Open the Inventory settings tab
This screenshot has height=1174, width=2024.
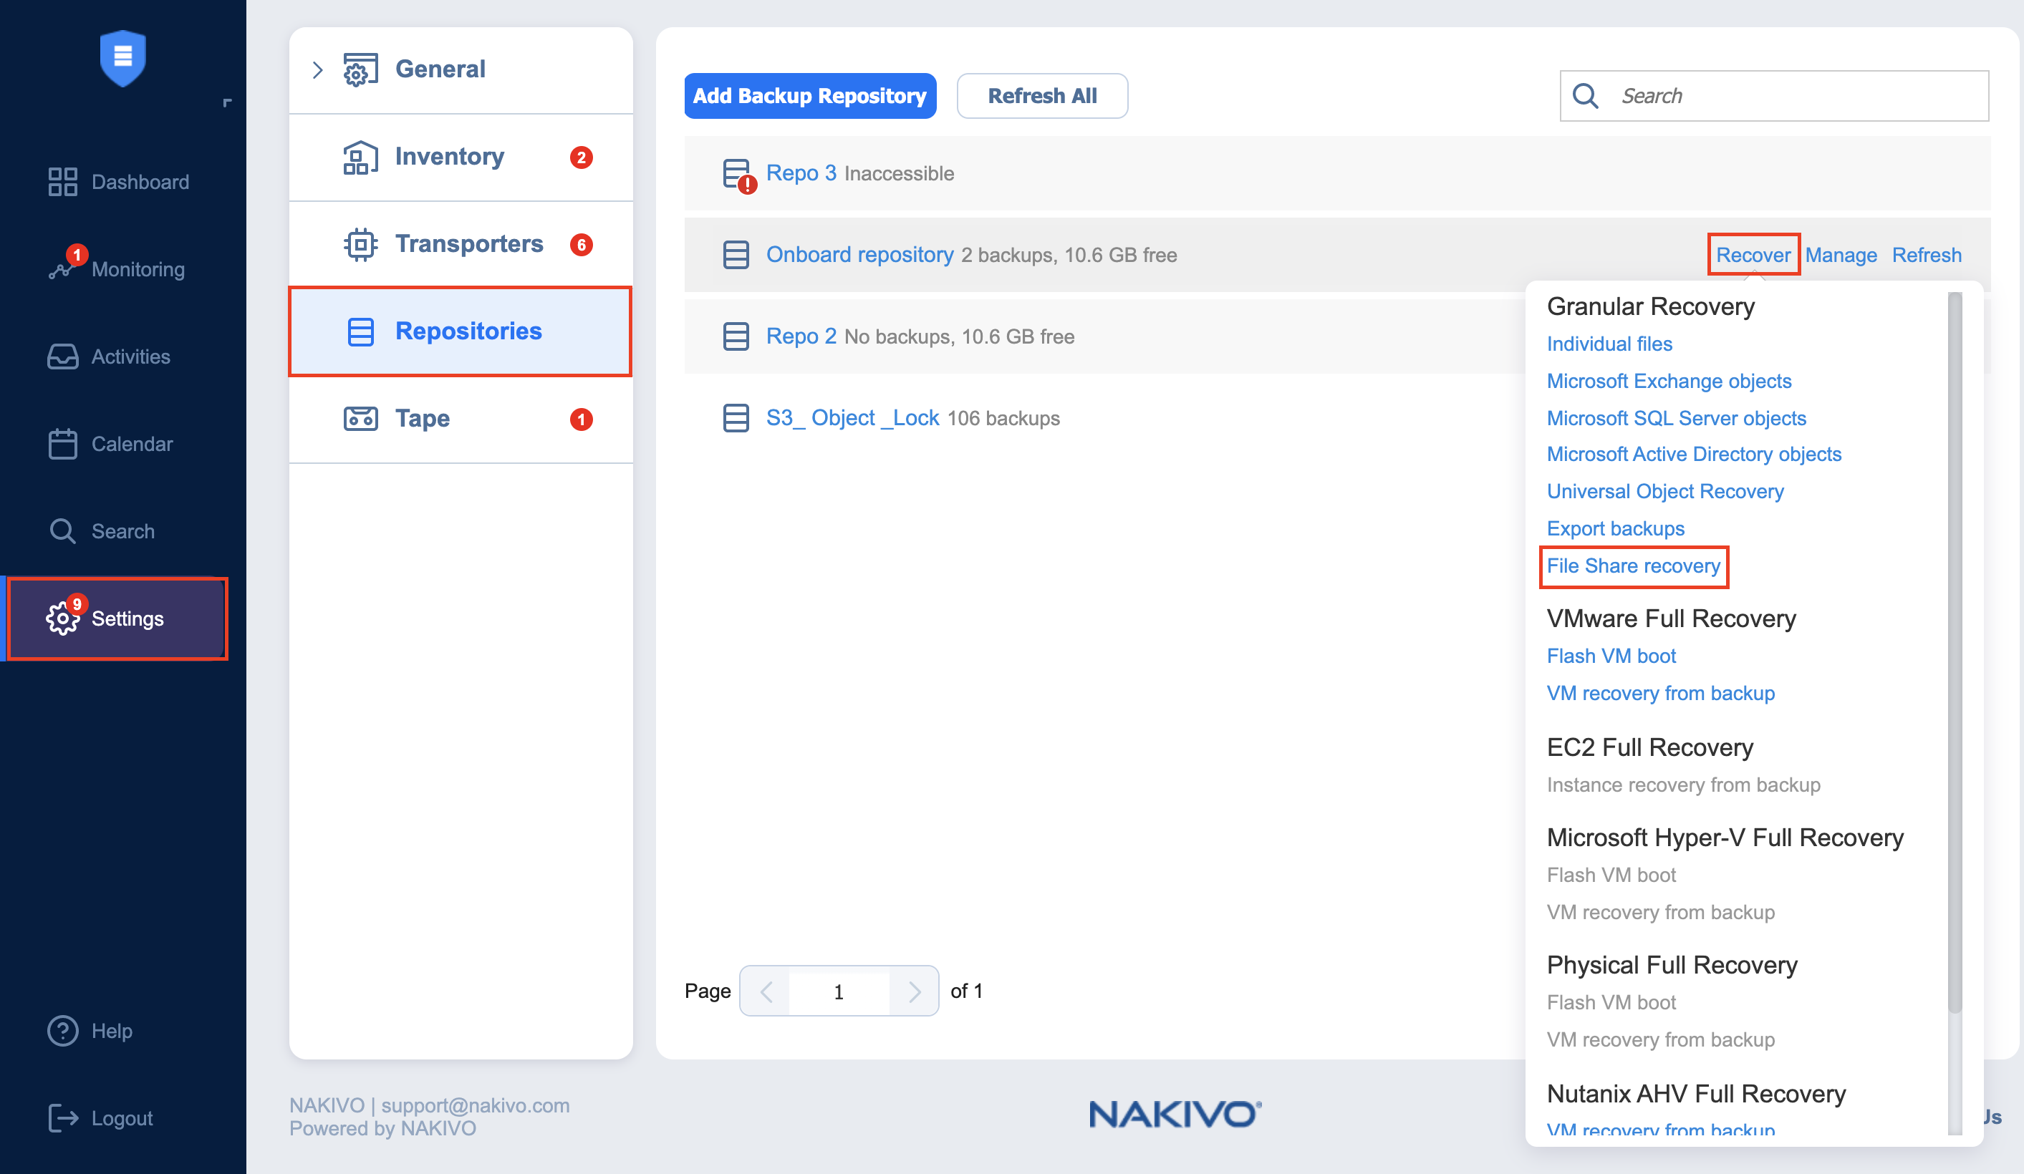[461, 157]
